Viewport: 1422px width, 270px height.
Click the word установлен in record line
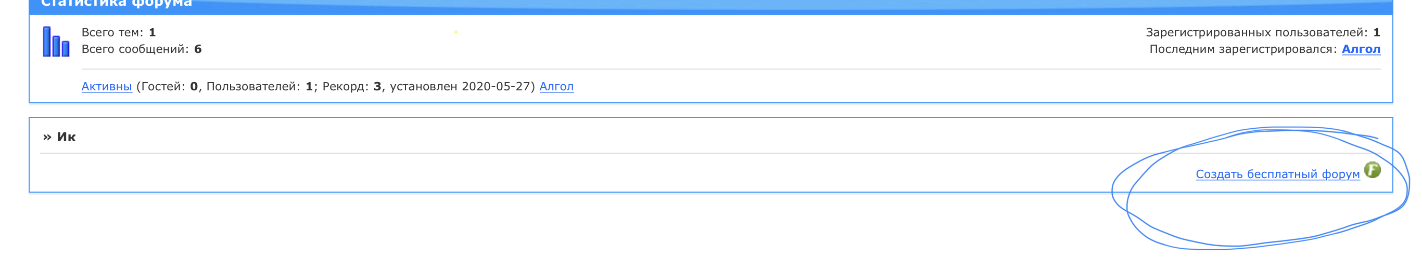(423, 87)
